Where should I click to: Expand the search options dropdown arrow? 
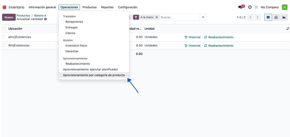pyautogui.click(x=203, y=17)
